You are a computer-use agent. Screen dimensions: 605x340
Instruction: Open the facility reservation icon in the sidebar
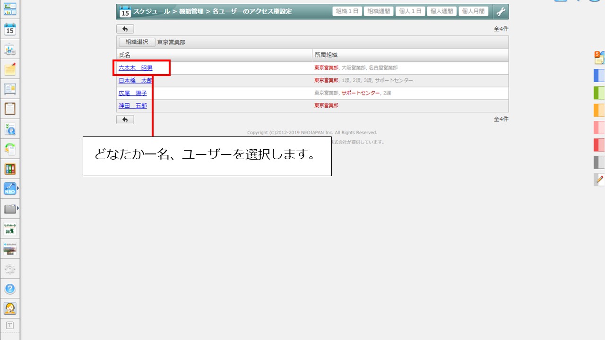[x=10, y=49]
